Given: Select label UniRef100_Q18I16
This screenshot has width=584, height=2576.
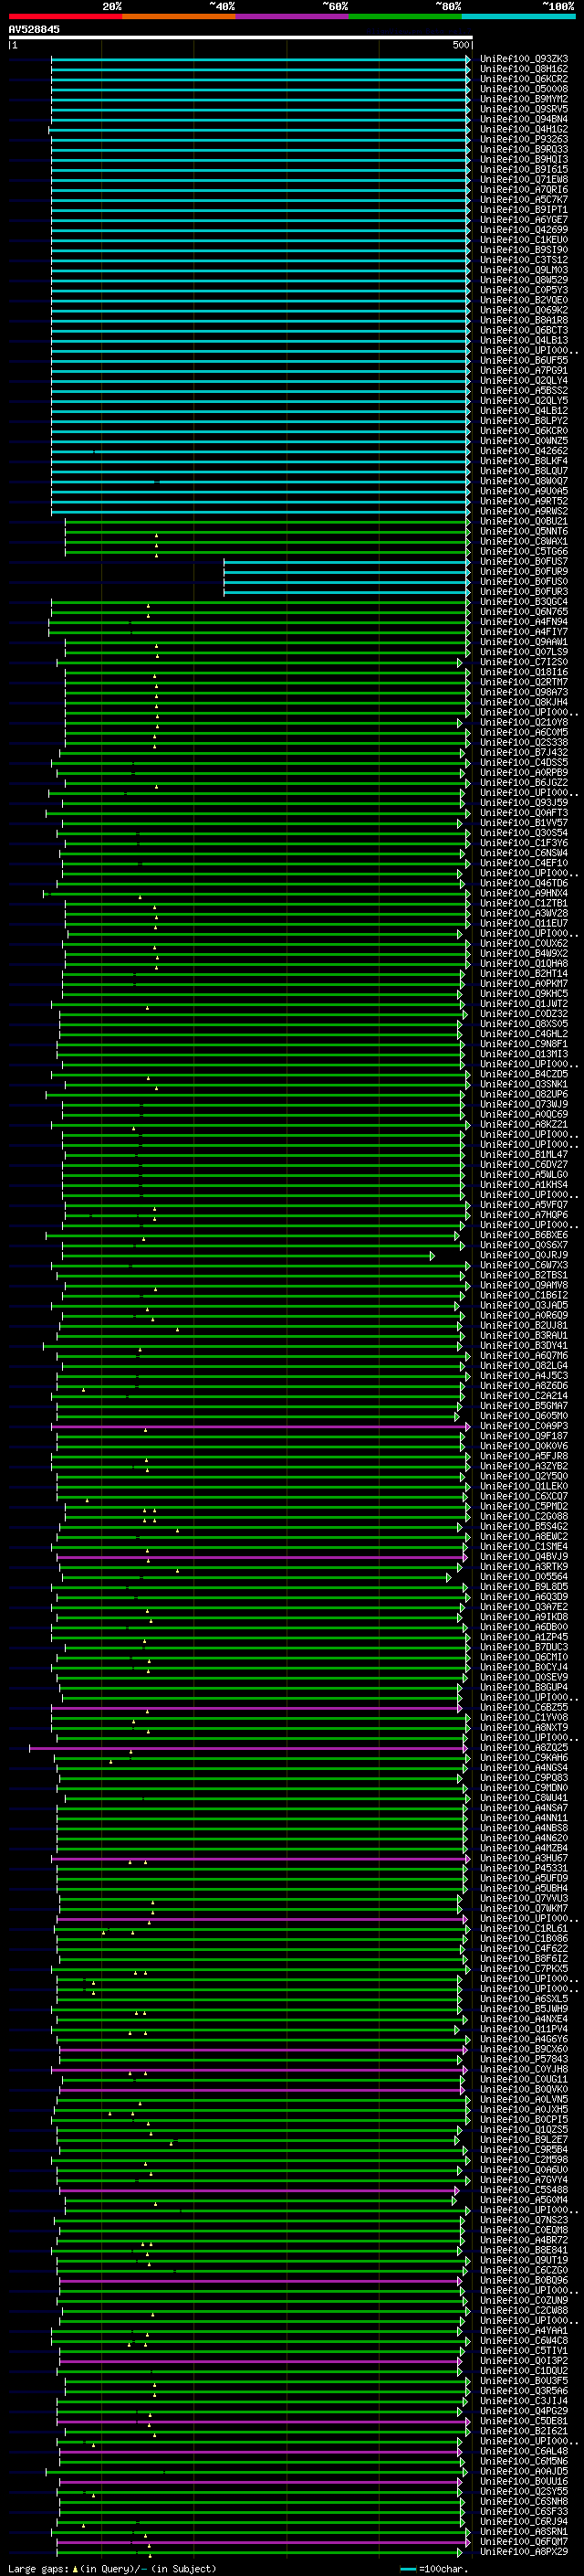Looking at the screenshot, I should coord(524,672).
